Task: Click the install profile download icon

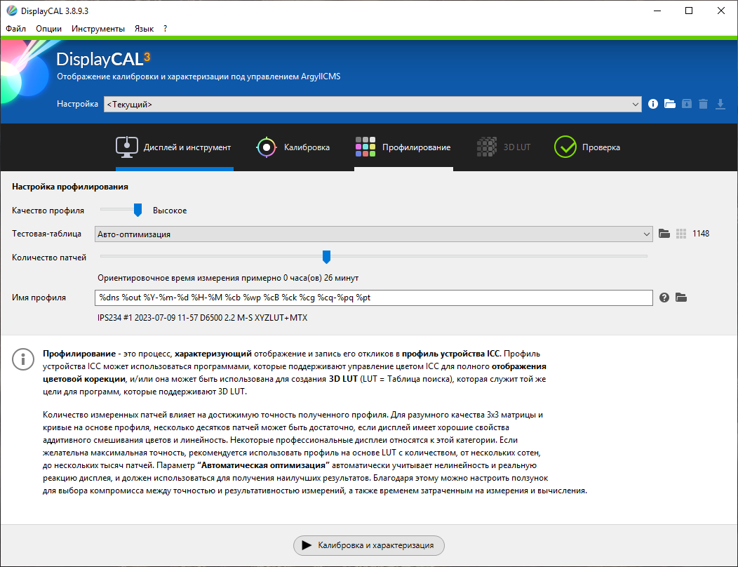Action: point(720,104)
